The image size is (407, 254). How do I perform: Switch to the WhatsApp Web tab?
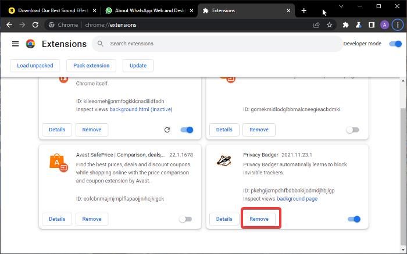tap(147, 10)
